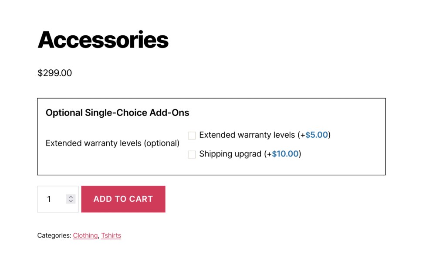Click the $299.00 product price
446x279 pixels.
tap(55, 73)
